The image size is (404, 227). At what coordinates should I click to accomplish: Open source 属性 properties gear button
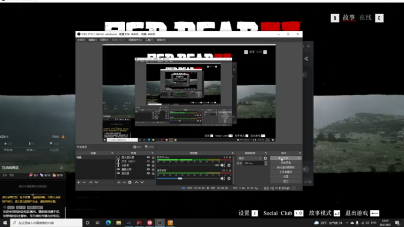[x=137, y=147]
